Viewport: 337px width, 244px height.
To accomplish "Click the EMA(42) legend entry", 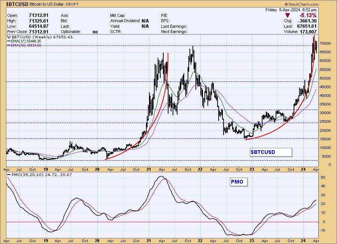I will [x=24, y=45].
